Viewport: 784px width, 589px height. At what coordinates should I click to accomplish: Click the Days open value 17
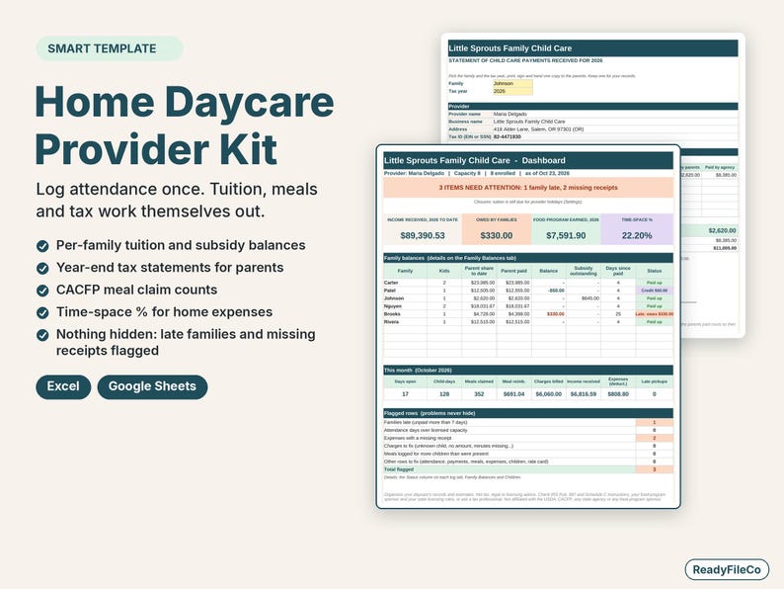(x=405, y=394)
